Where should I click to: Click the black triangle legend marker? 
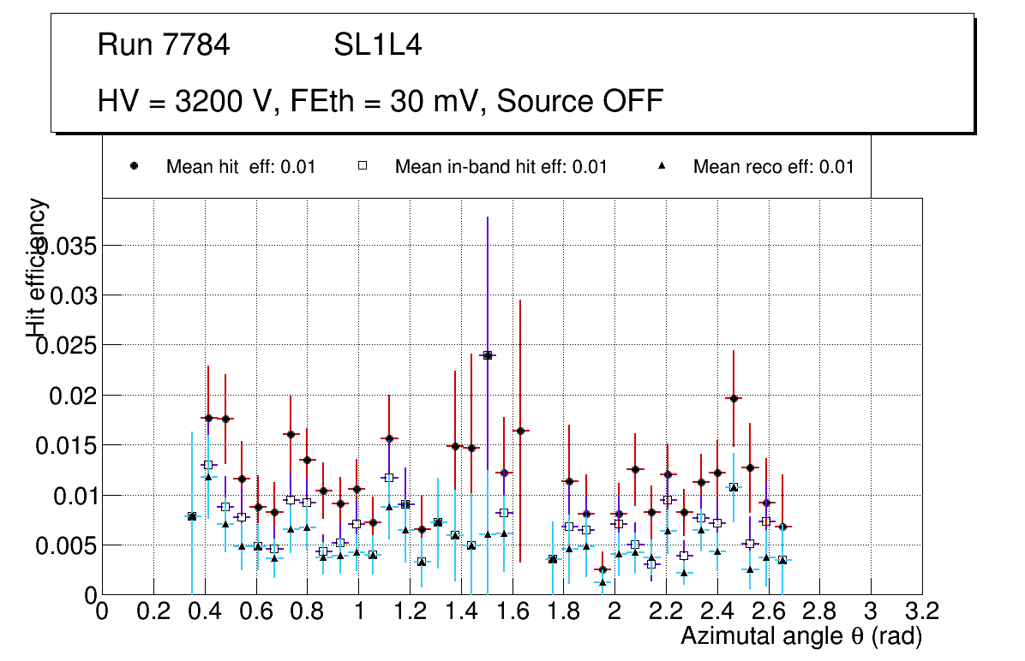(662, 166)
